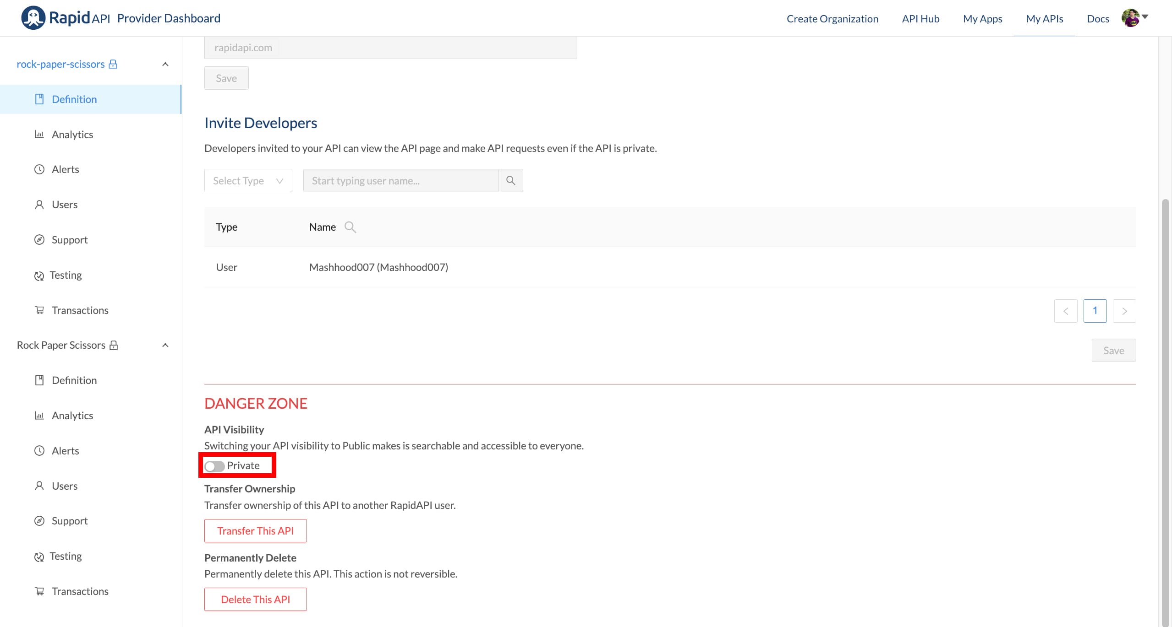
Task: Open the rock-paper-scissors API sidebar link
Action: (x=60, y=64)
